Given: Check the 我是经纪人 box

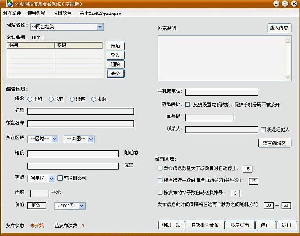Looking at the screenshot, I should click(x=263, y=129).
